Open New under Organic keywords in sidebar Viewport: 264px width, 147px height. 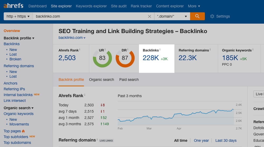[x=13, y=119]
